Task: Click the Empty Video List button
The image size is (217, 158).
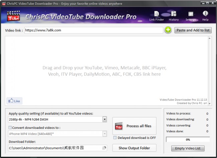Action: pyautogui.click(x=188, y=148)
